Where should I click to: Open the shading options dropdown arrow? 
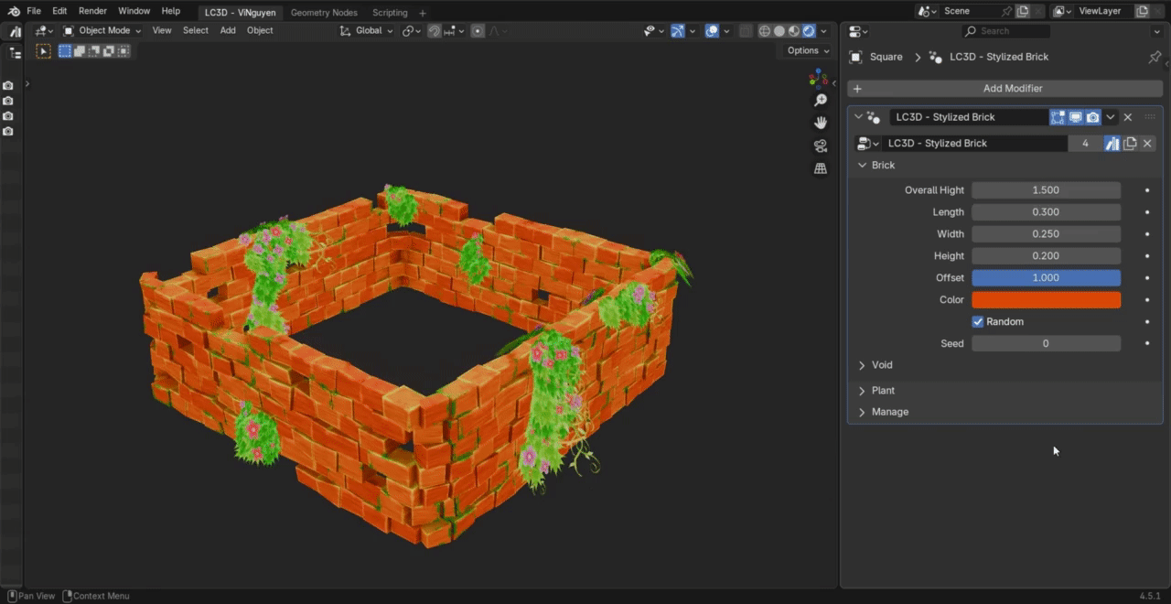tap(824, 31)
